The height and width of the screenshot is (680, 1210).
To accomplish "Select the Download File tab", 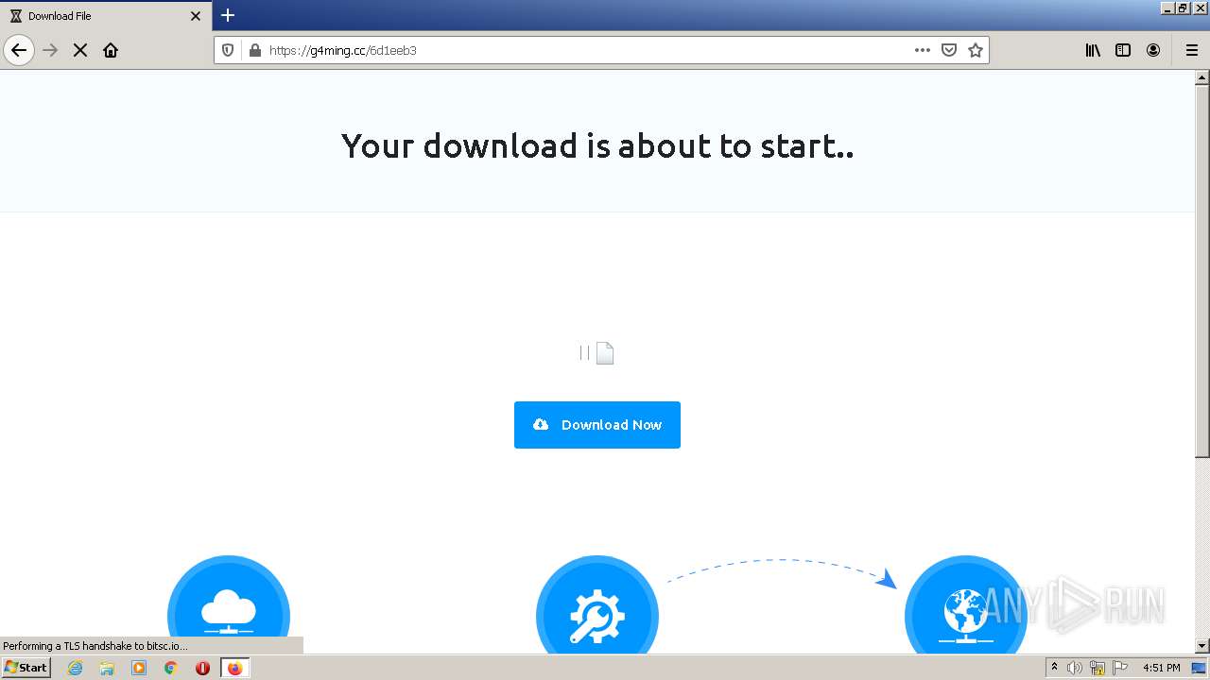I will (106, 16).
